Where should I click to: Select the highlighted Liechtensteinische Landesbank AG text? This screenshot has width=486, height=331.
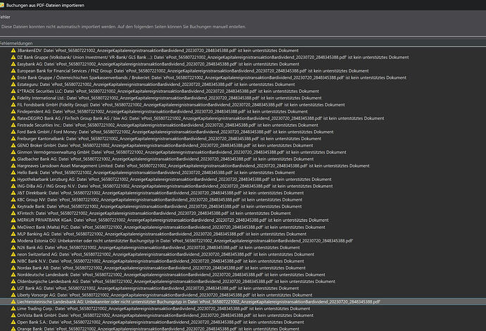click(199, 301)
